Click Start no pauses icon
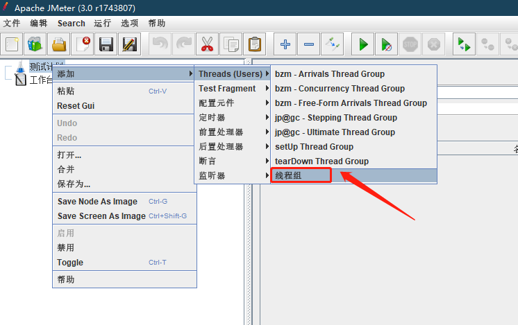The width and height of the screenshot is (518, 325). [387, 44]
